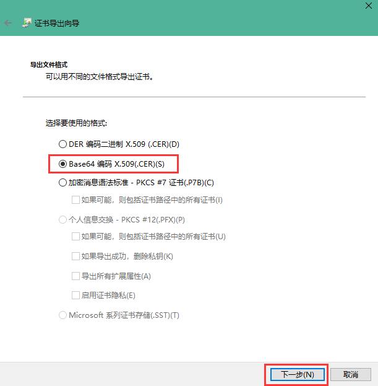Click the back arrow in the wizard header
This screenshot has height=386, width=378.
coord(8,23)
